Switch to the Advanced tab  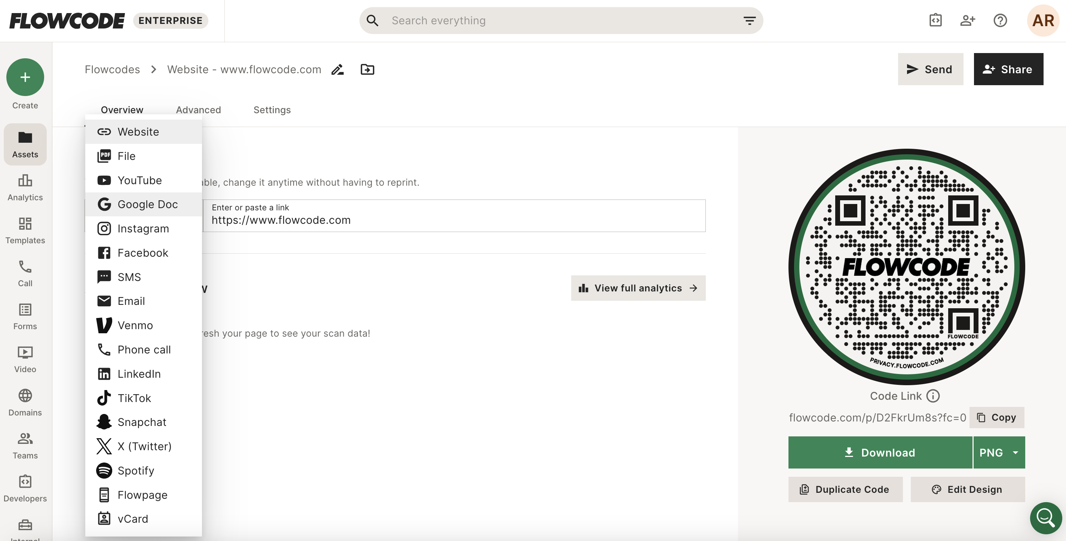click(x=198, y=110)
